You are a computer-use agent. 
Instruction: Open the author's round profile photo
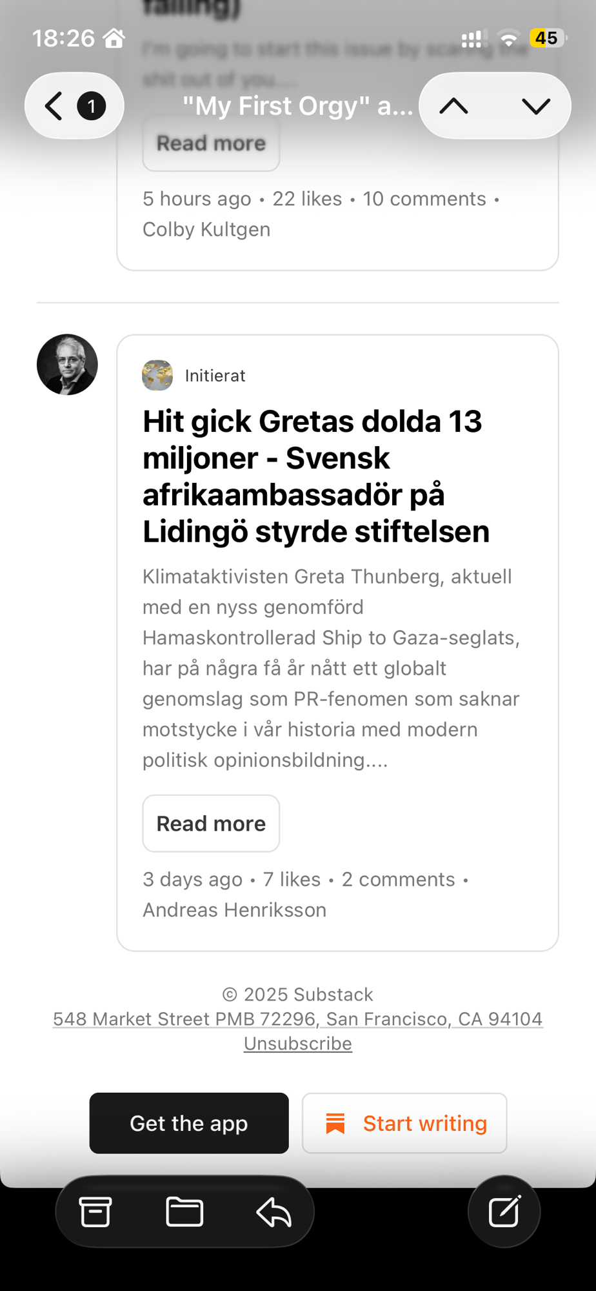67,365
